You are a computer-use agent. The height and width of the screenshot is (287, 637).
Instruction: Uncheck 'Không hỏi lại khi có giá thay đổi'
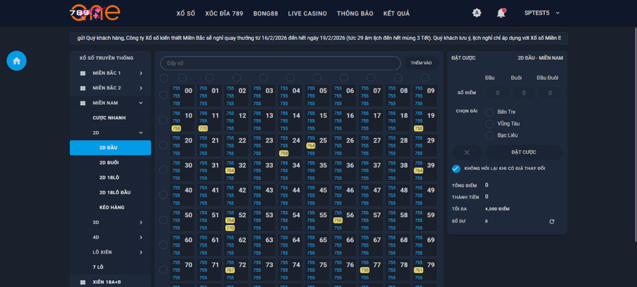tap(456, 169)
